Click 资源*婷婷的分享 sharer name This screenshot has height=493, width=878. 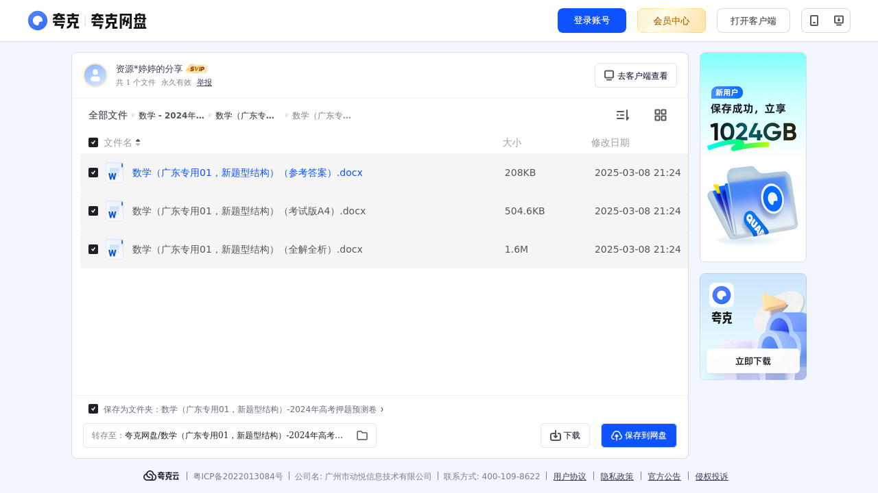pos(150,69)
